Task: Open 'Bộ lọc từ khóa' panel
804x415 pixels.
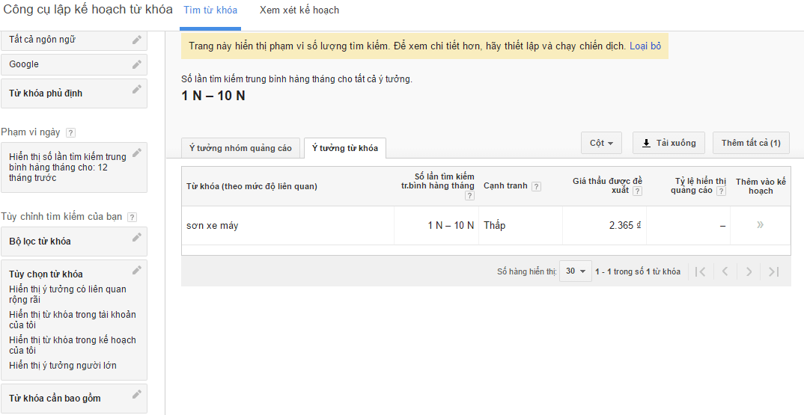Action: point(74,242)
